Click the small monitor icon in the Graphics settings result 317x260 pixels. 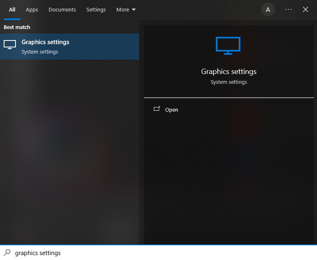point(10,45)
